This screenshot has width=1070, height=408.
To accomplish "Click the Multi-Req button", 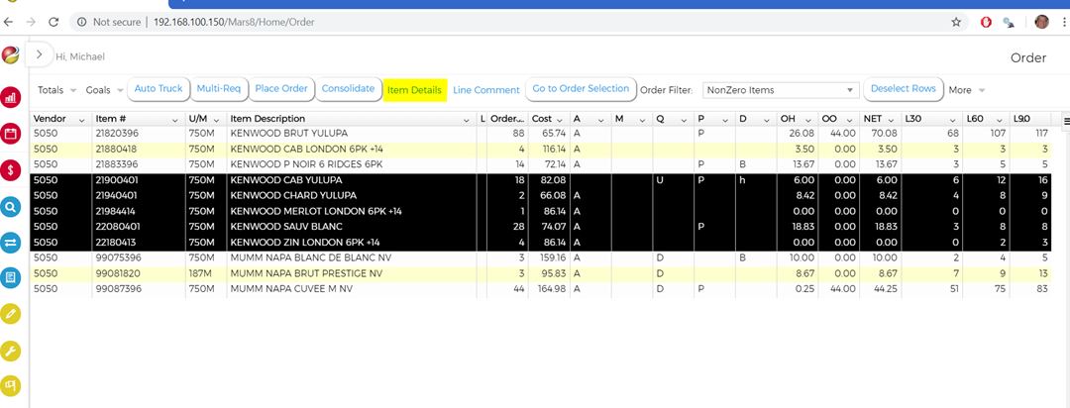I will click(x=218, y=89).
